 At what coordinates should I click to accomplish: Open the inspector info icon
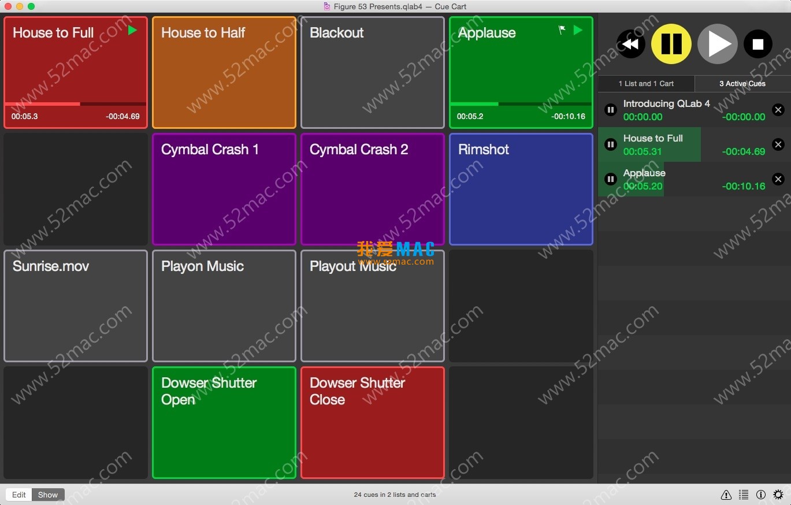pos(761,495)
